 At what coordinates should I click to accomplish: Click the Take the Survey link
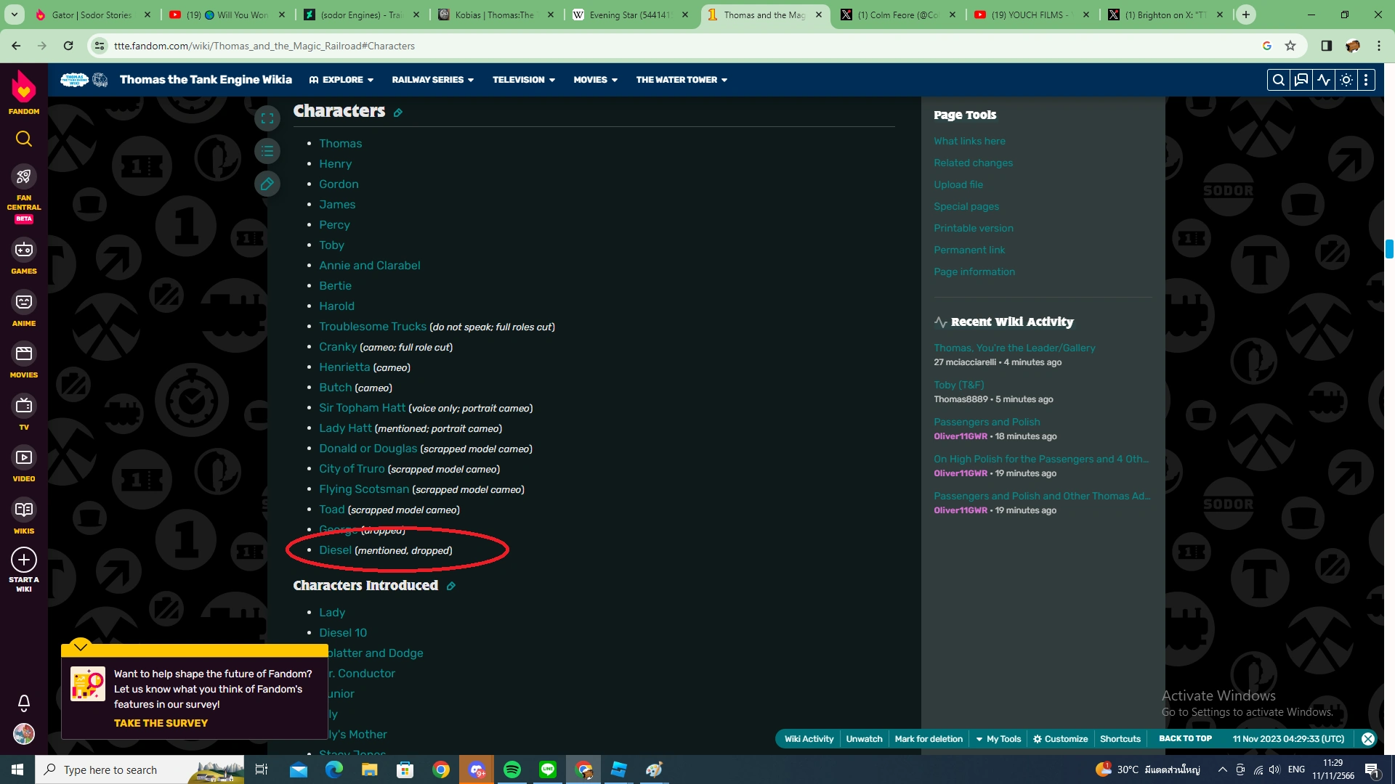coord(161,723)
